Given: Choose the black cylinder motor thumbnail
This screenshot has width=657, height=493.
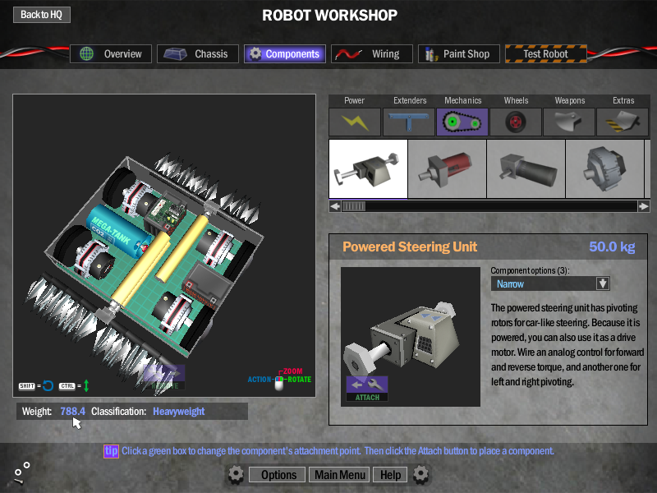Looking at the screenshot, I should tap(526, 168).
